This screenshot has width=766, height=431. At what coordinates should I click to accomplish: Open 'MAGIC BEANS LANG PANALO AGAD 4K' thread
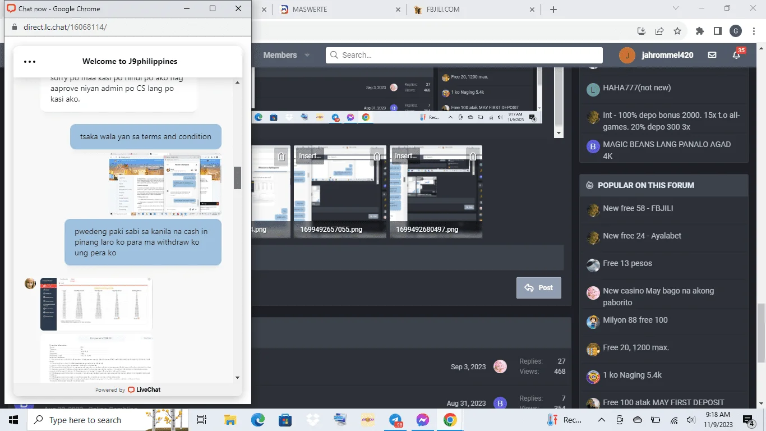click(x=667, y=150)
